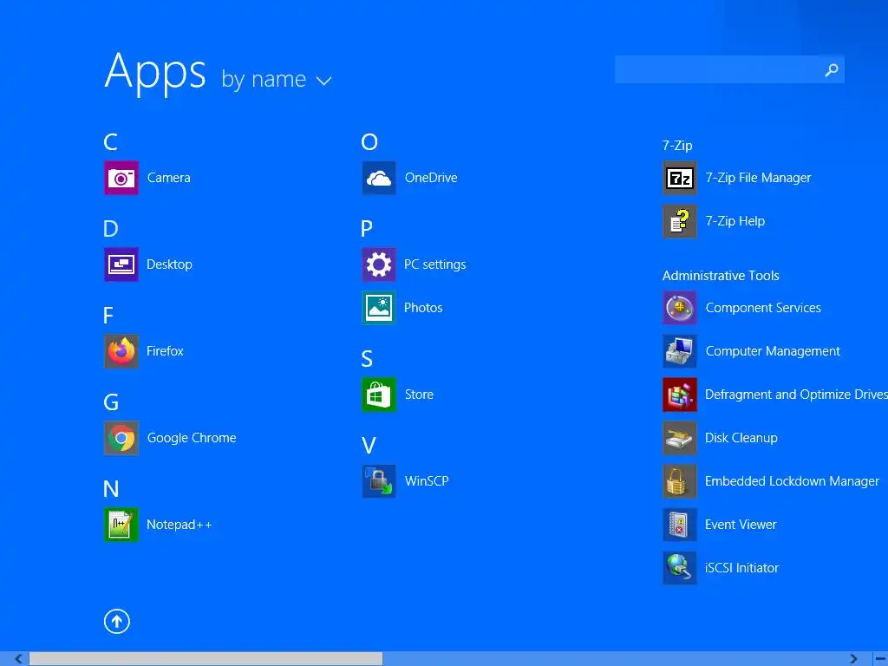888x666 pixels.
Task: Open the Store shopping bag icon
Action: (379, 395)
